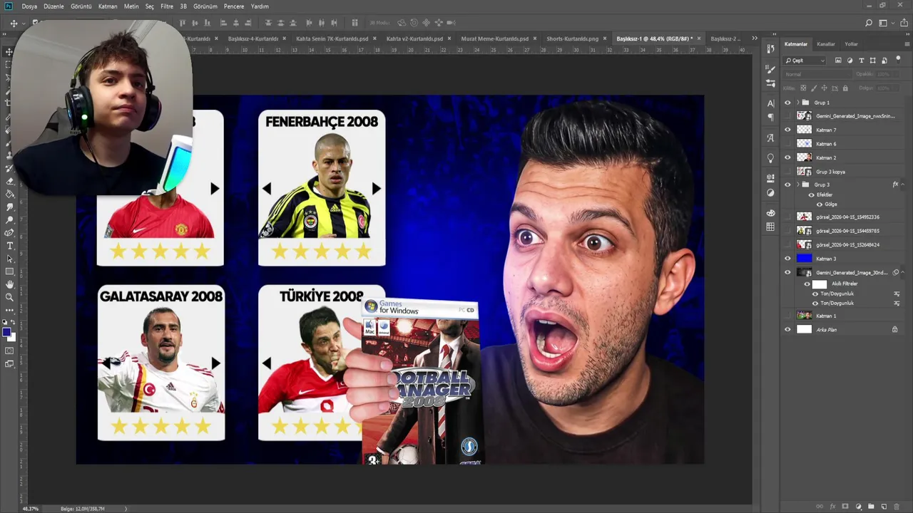This screenshot has width=913, height=513.
Task: Switch to the Shorts-Kurtarıldı.png document tab
Action: pyautogui.click(x=572, y=38)
